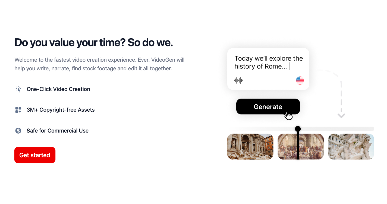Click the Copyright-free Assets grid icon

pos(18,110)
